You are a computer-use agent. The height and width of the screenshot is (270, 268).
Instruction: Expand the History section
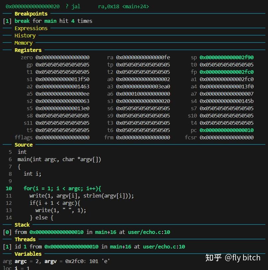[x=25, y=35]
